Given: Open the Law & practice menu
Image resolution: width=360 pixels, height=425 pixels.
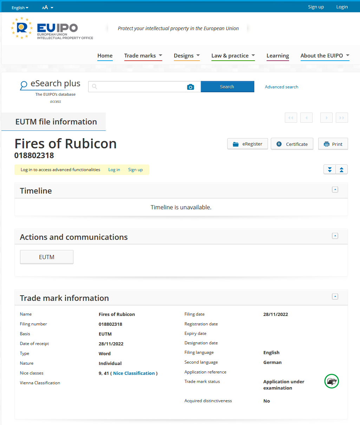Looking at the screenshot, I should click(x=233, y=56).
